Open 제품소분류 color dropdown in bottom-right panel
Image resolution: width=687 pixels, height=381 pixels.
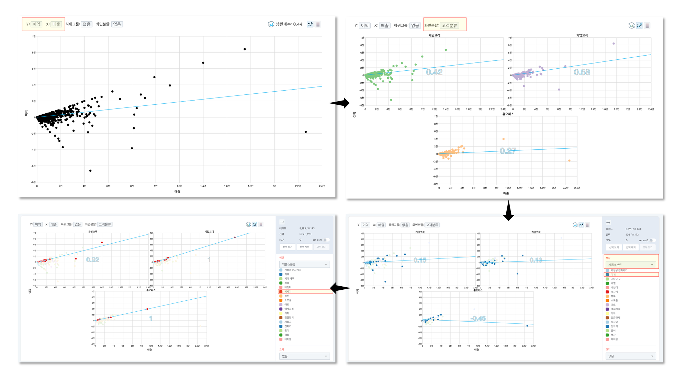(x=630, y=265)
